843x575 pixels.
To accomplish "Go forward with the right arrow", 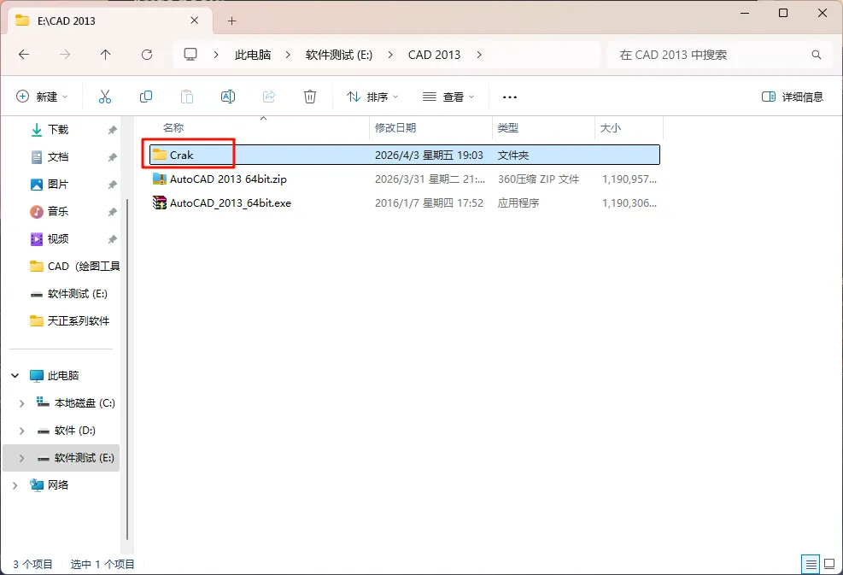I will coord(65,55).
